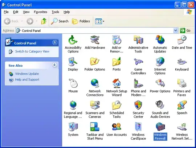The image size is (196, 148).
Task: Go up one folder level
Action: (44, 21)
